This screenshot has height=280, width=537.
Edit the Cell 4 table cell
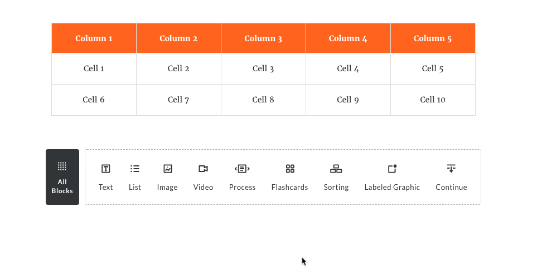coord(348,68)
